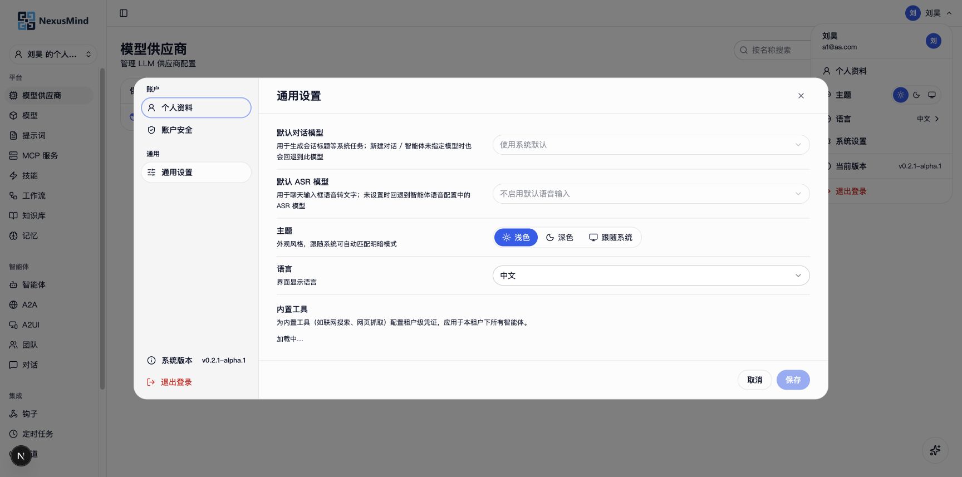Click the sidebar vertical scrollbar

click(102, 228)
